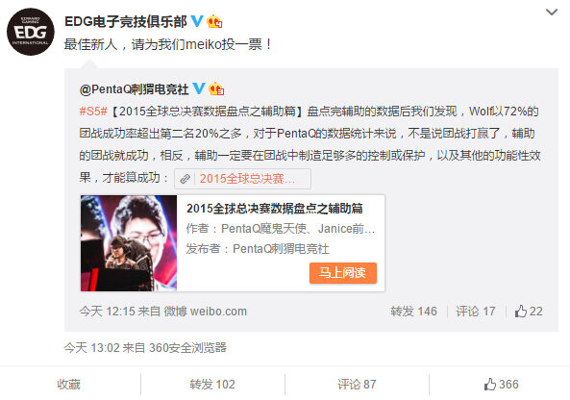The height and width of the screenshot is (400, 570).
Task: Open the #S5# hashtag topic
Action: [x=93, y=111]
